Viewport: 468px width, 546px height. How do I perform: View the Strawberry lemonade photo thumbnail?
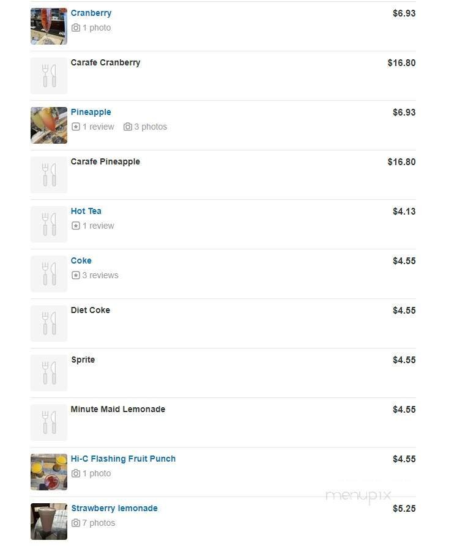tap(49, 522)
